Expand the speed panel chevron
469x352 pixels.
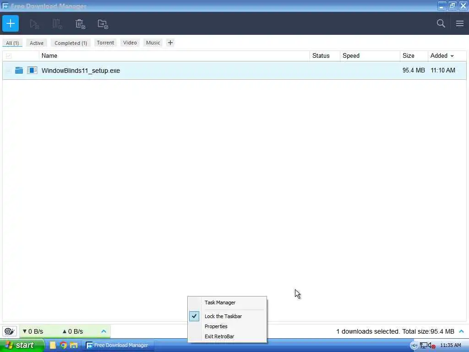coord(104,331)
